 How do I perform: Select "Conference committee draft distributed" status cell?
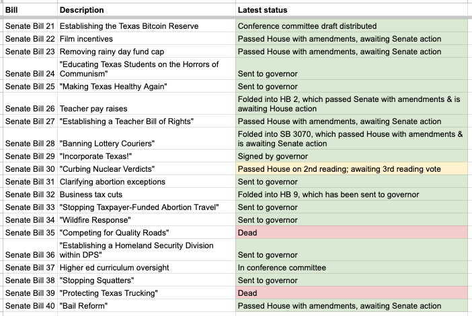[352, 26]
